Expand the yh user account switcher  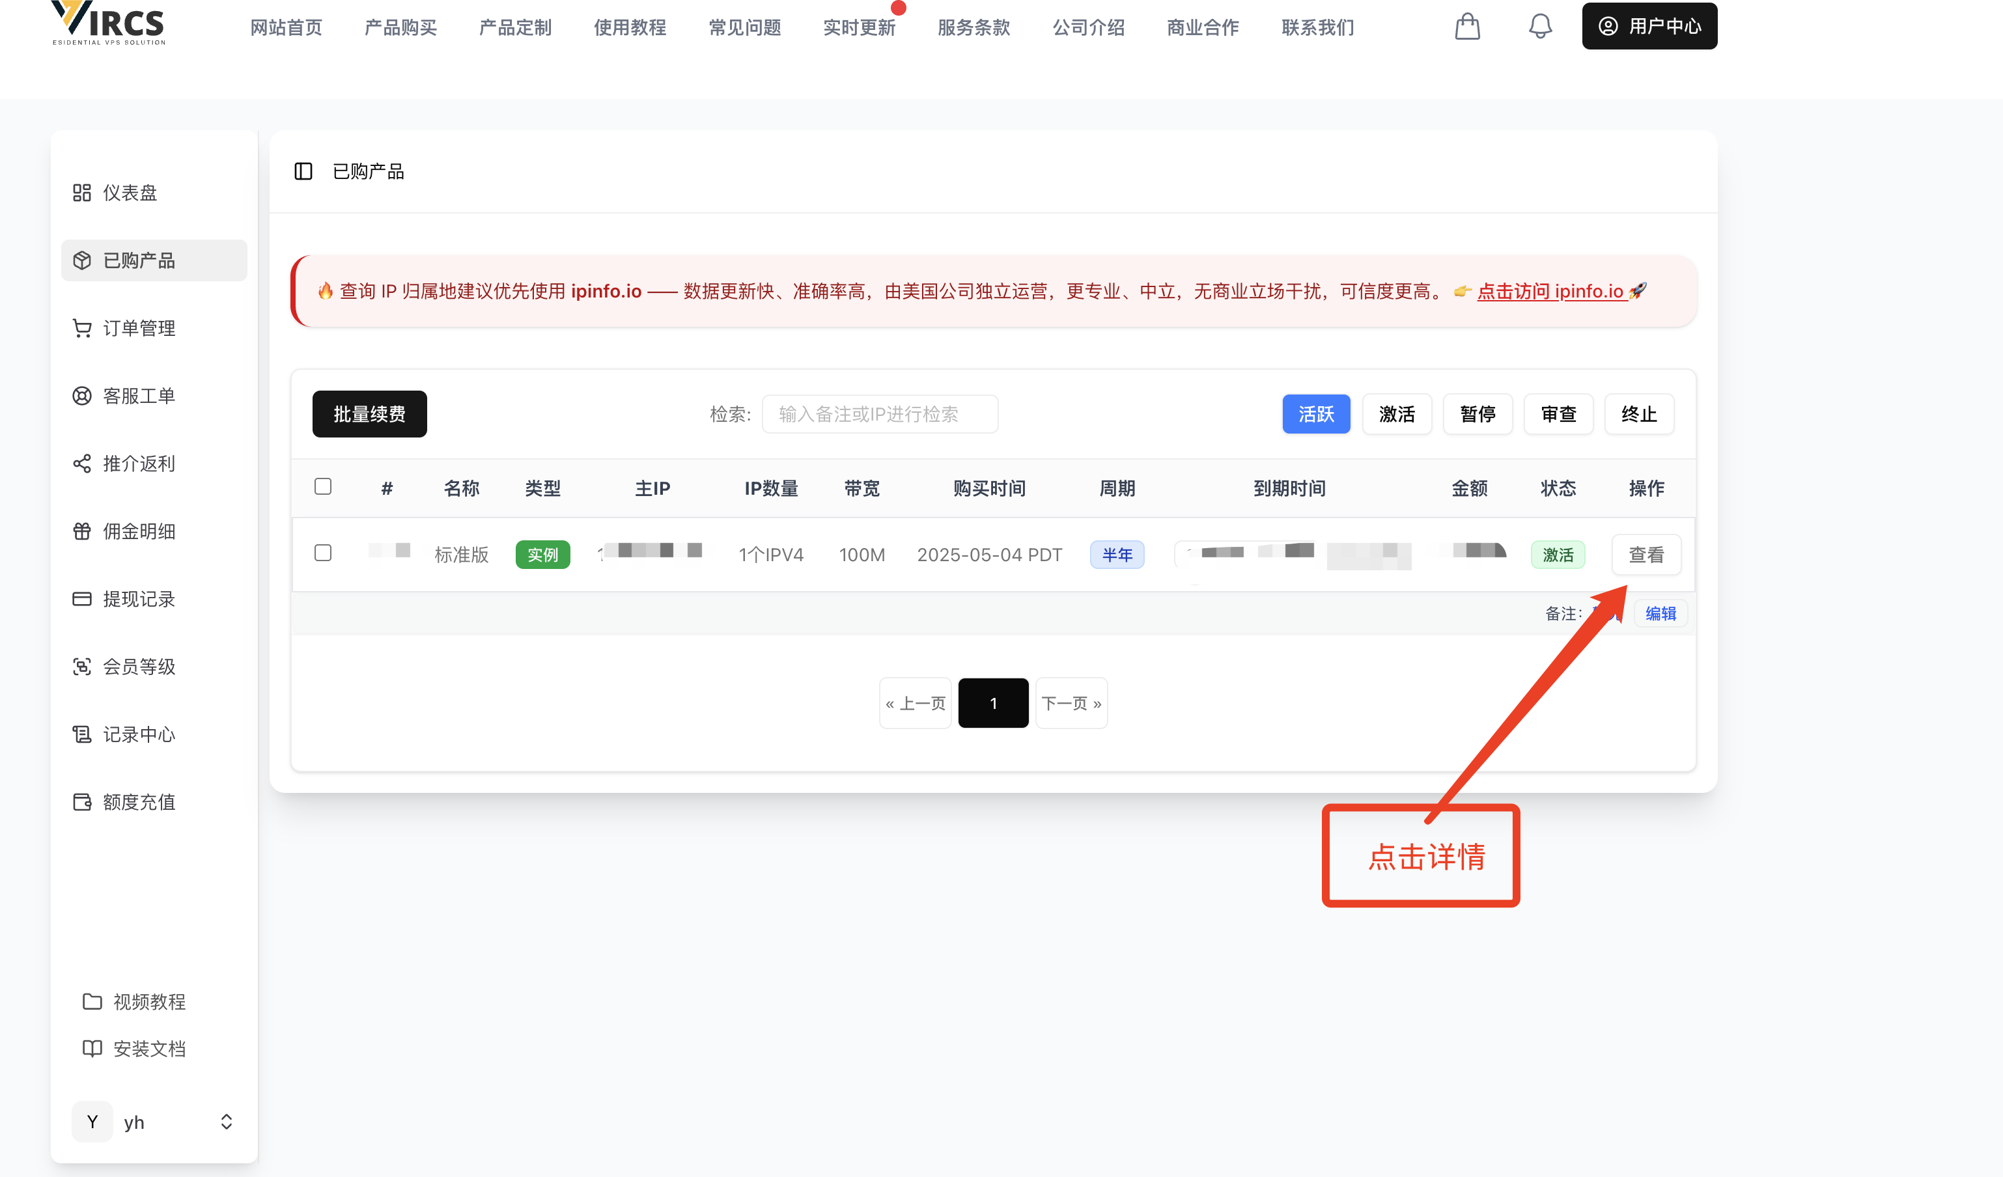[x=226, y=1122]
